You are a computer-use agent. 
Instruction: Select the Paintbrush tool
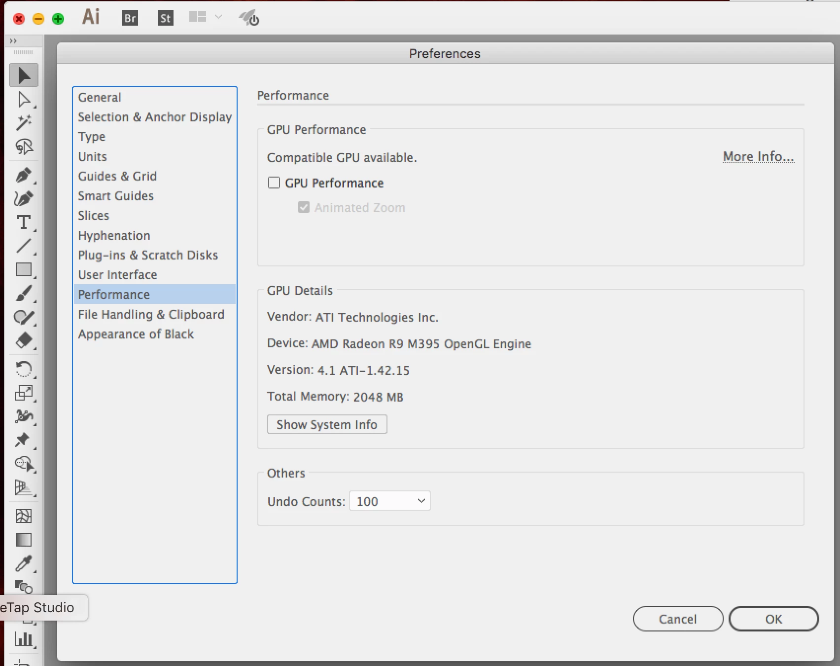click(x=24, y=293)
